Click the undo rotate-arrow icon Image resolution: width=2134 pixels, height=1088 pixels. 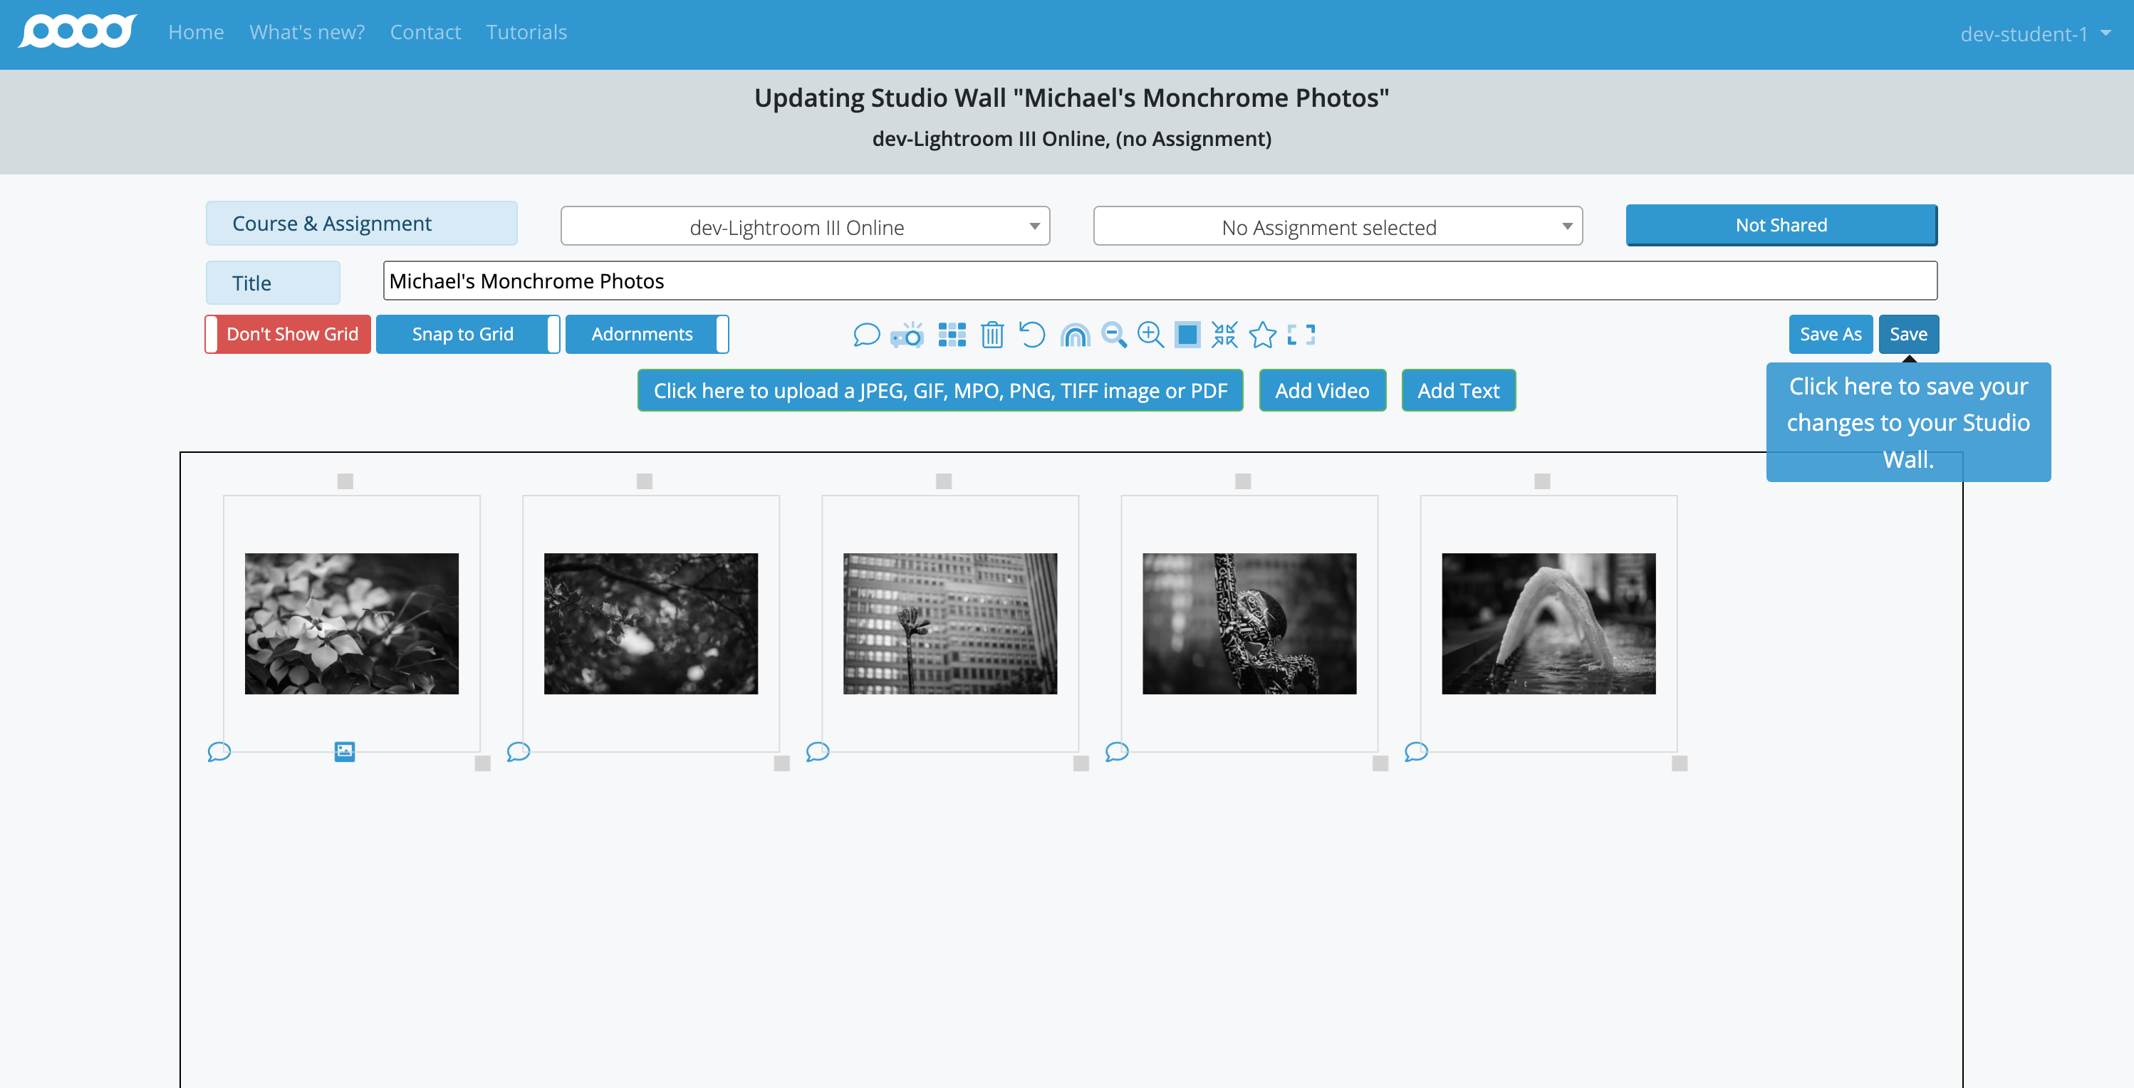pos(1032,335)
